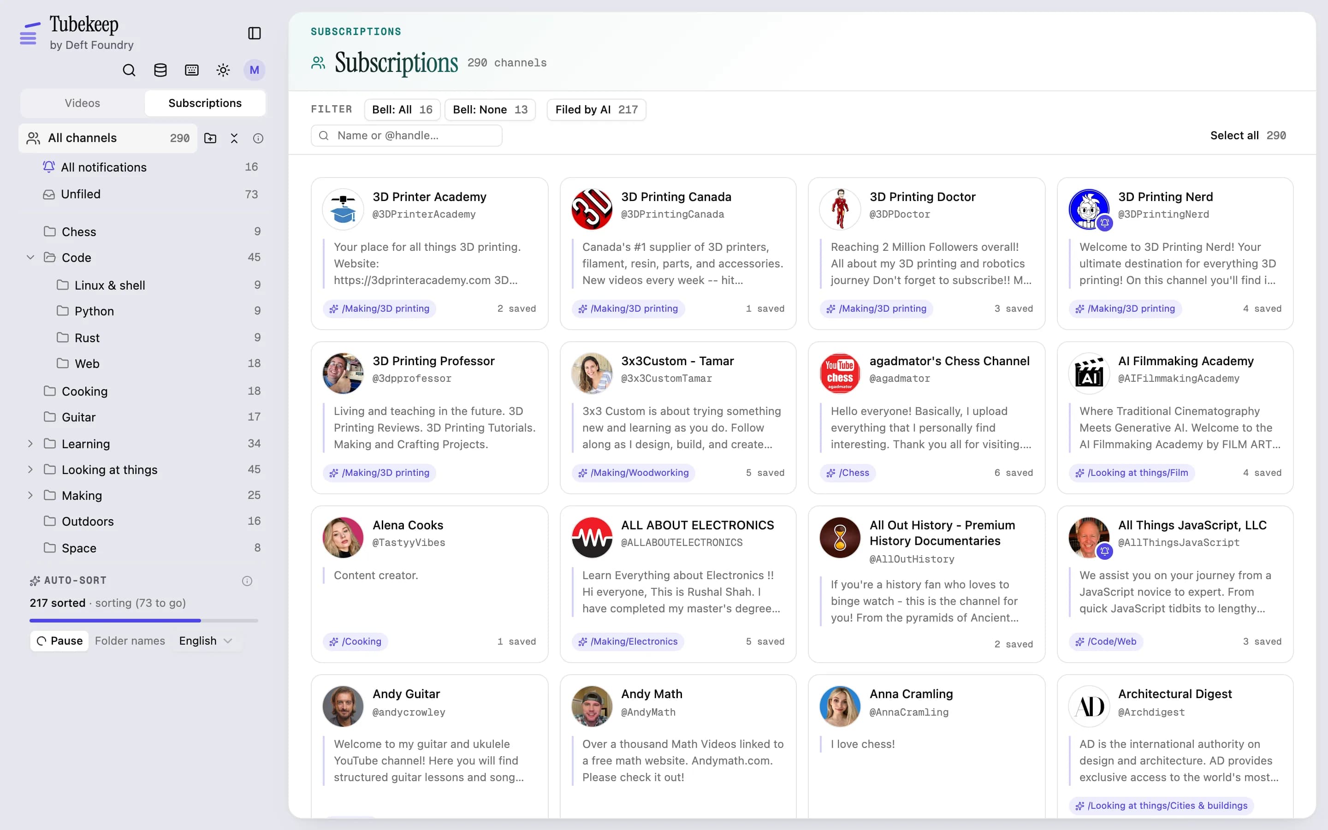The height and width of the screenshot is (830, 1328).
Task: Open search with the magnifier icon
Action: point(129,70)
